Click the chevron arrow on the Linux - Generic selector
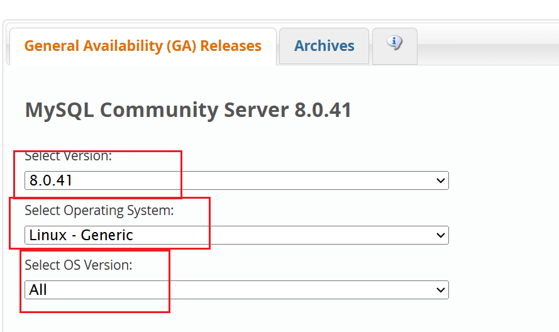The height and width of the screenshot is (332, 559). tap(441, 235)
